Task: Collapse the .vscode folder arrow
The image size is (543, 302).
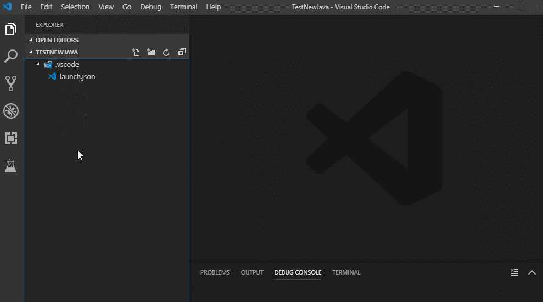Action: click(x=38, y=64)
